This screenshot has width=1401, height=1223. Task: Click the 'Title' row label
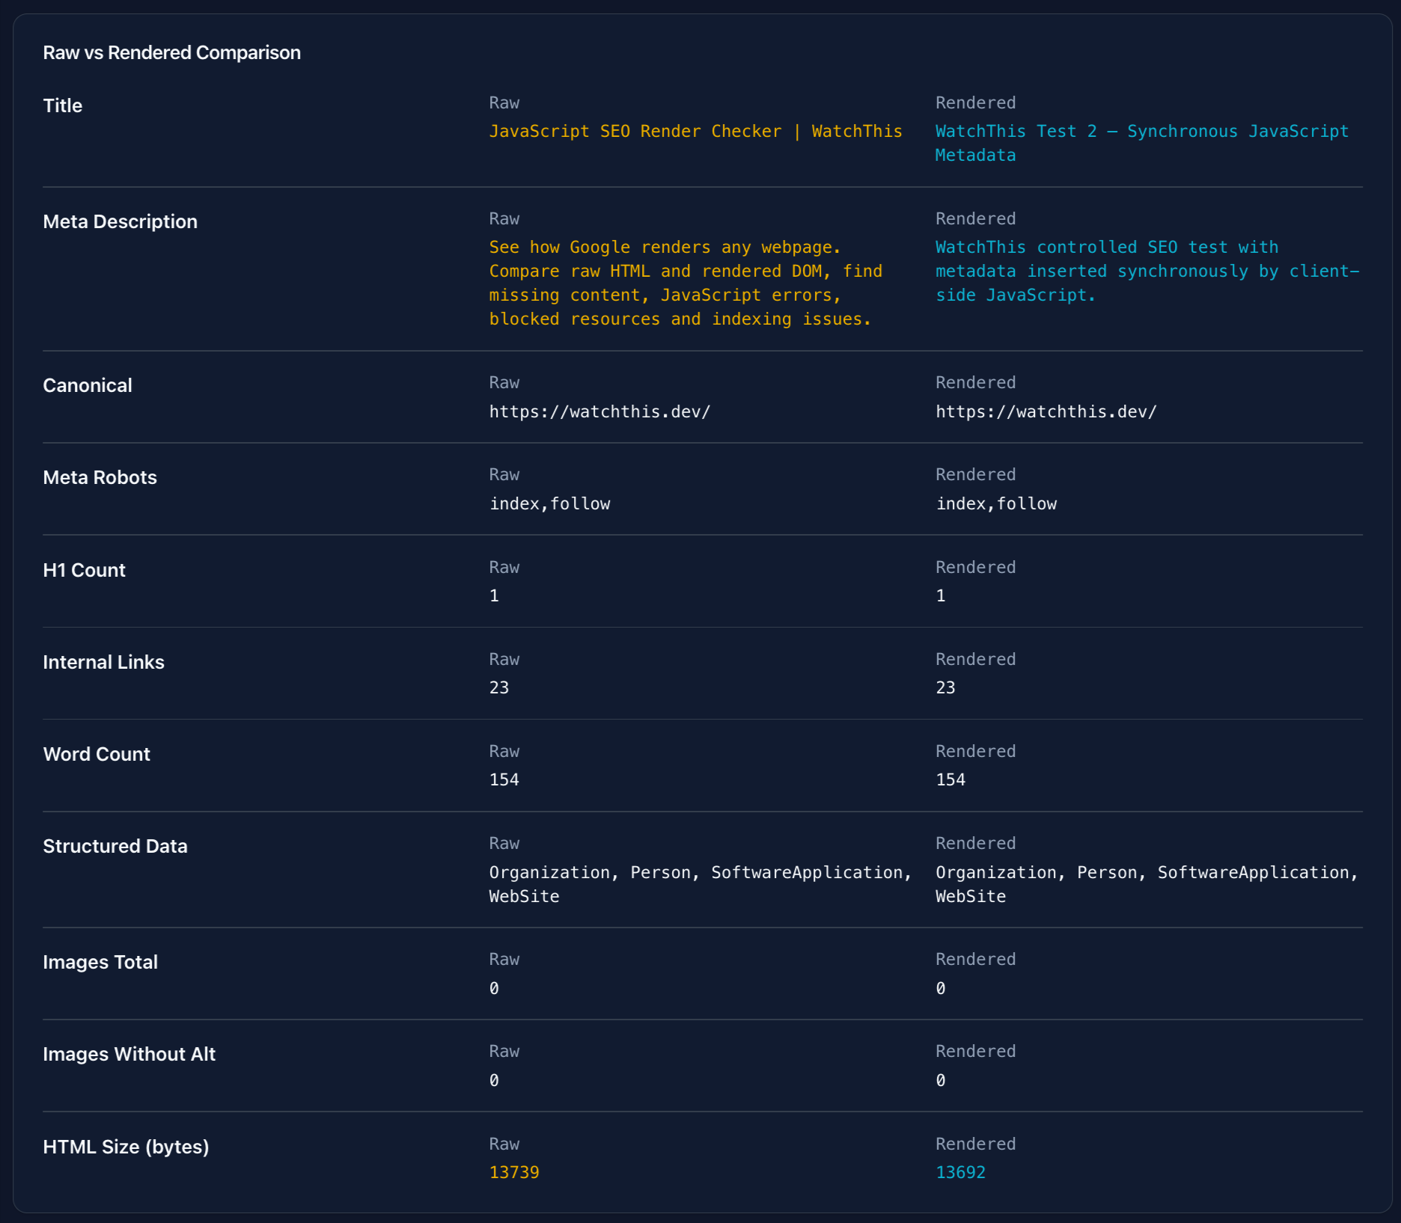(x=63, y=106)
